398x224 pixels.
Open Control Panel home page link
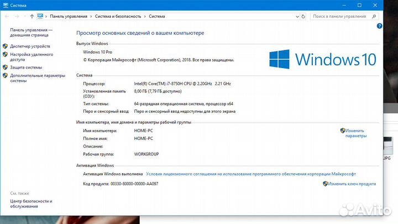click(x=31, y=33)
